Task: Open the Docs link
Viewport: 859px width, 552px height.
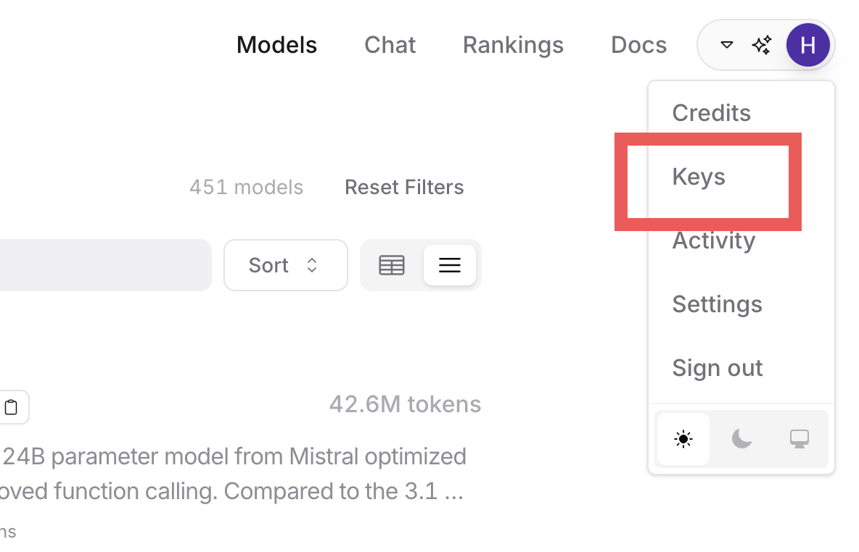Action: [x=638, y=45]
